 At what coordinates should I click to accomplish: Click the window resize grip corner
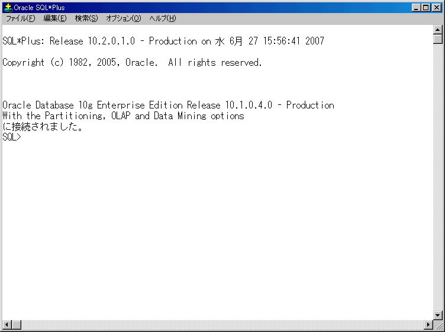[438, 325]
